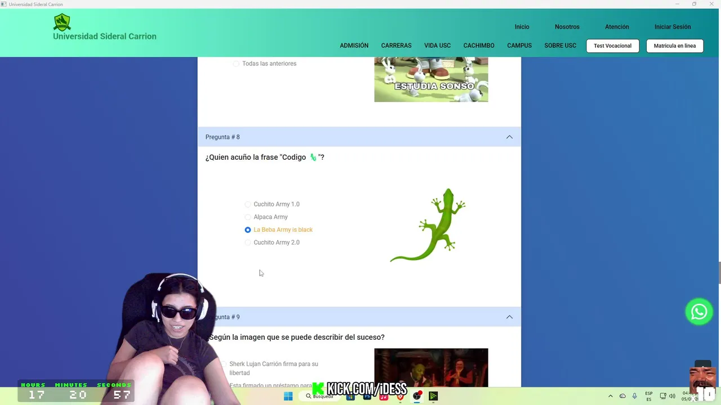Image resolution: width=721 pixels, height=405 pixels.
Task: Open the Windows Start menu
Action: 288,396
